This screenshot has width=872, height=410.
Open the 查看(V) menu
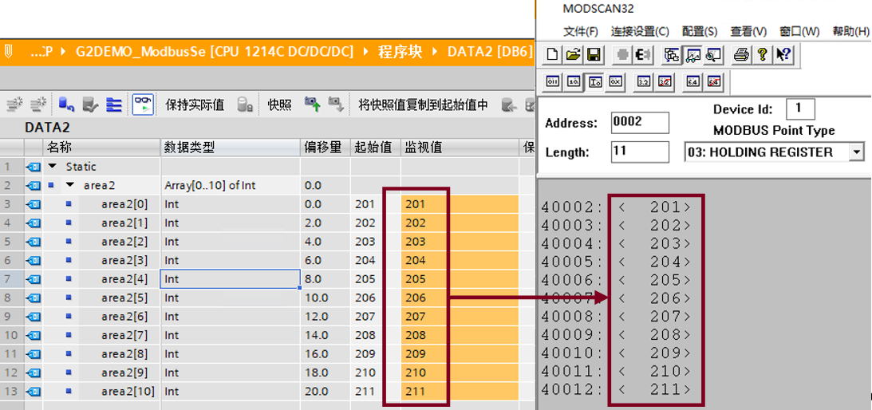748,31
